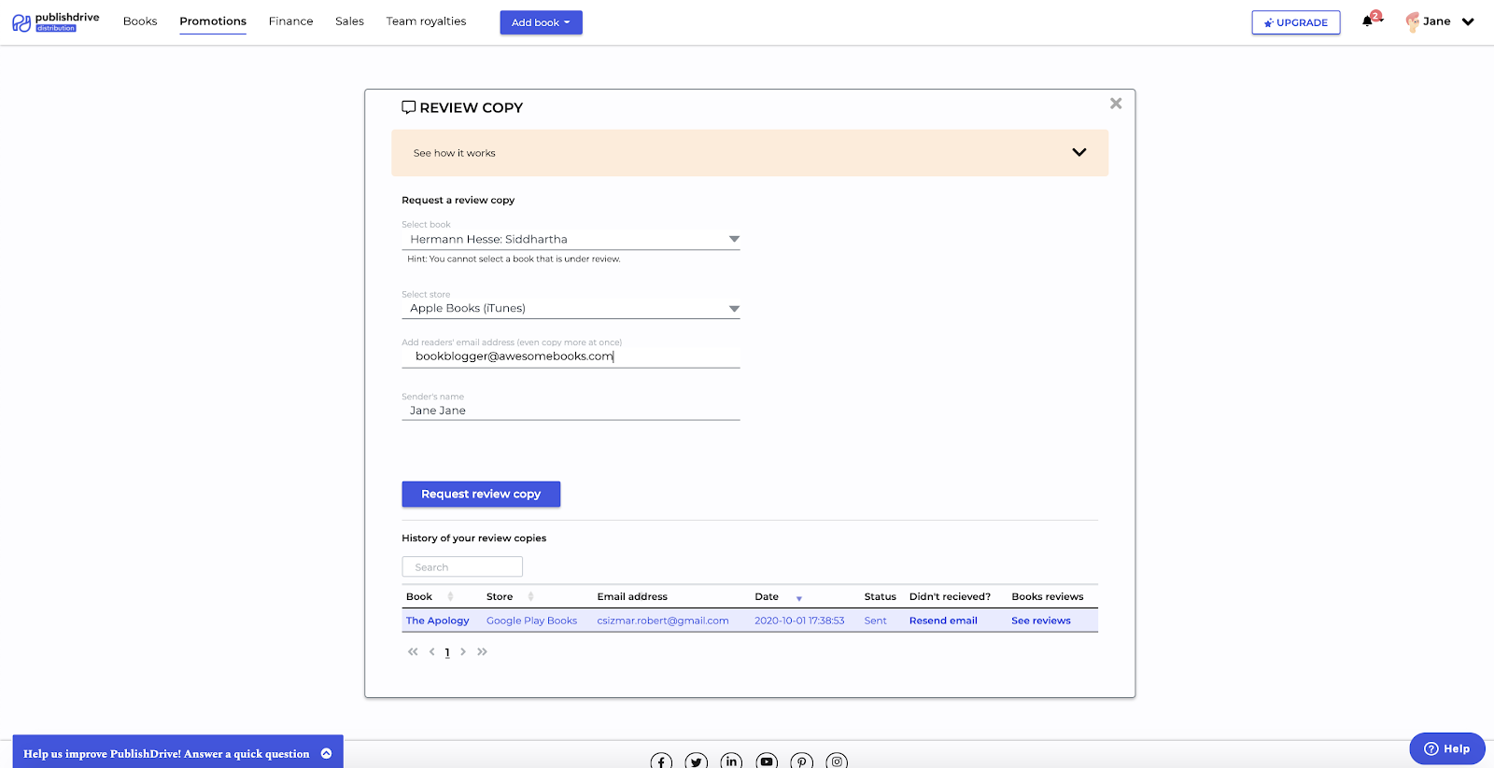Screen dimensions: 1494x768
Task: Open PublishDrive Instagram page icon
Action: [837, 761]
